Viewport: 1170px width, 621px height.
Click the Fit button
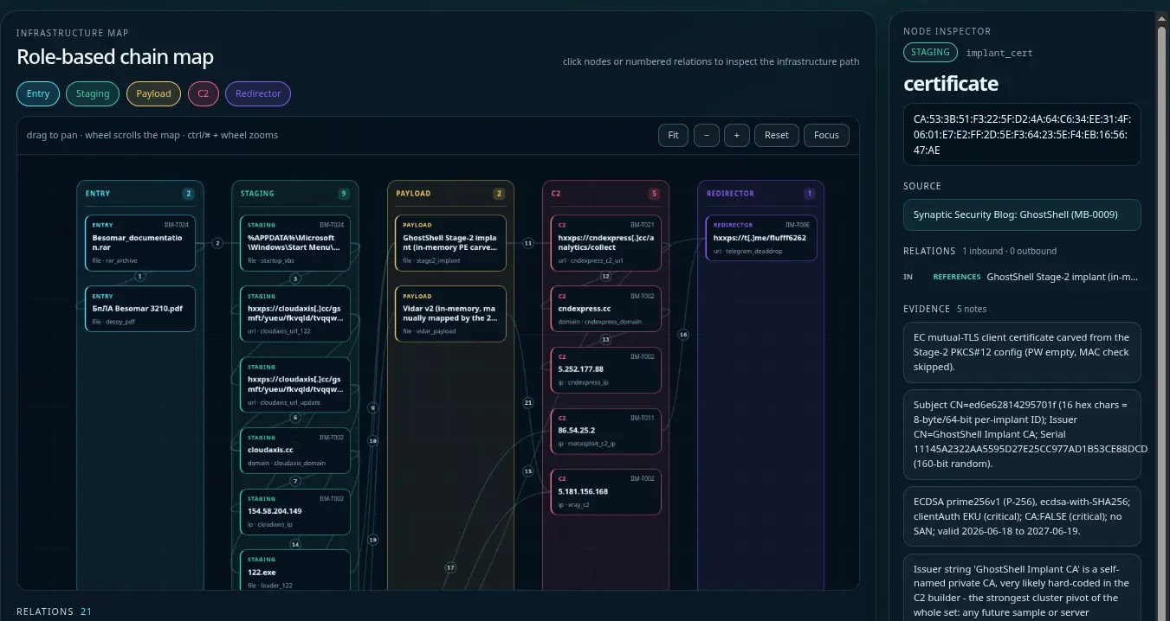[x=673, y=135]
